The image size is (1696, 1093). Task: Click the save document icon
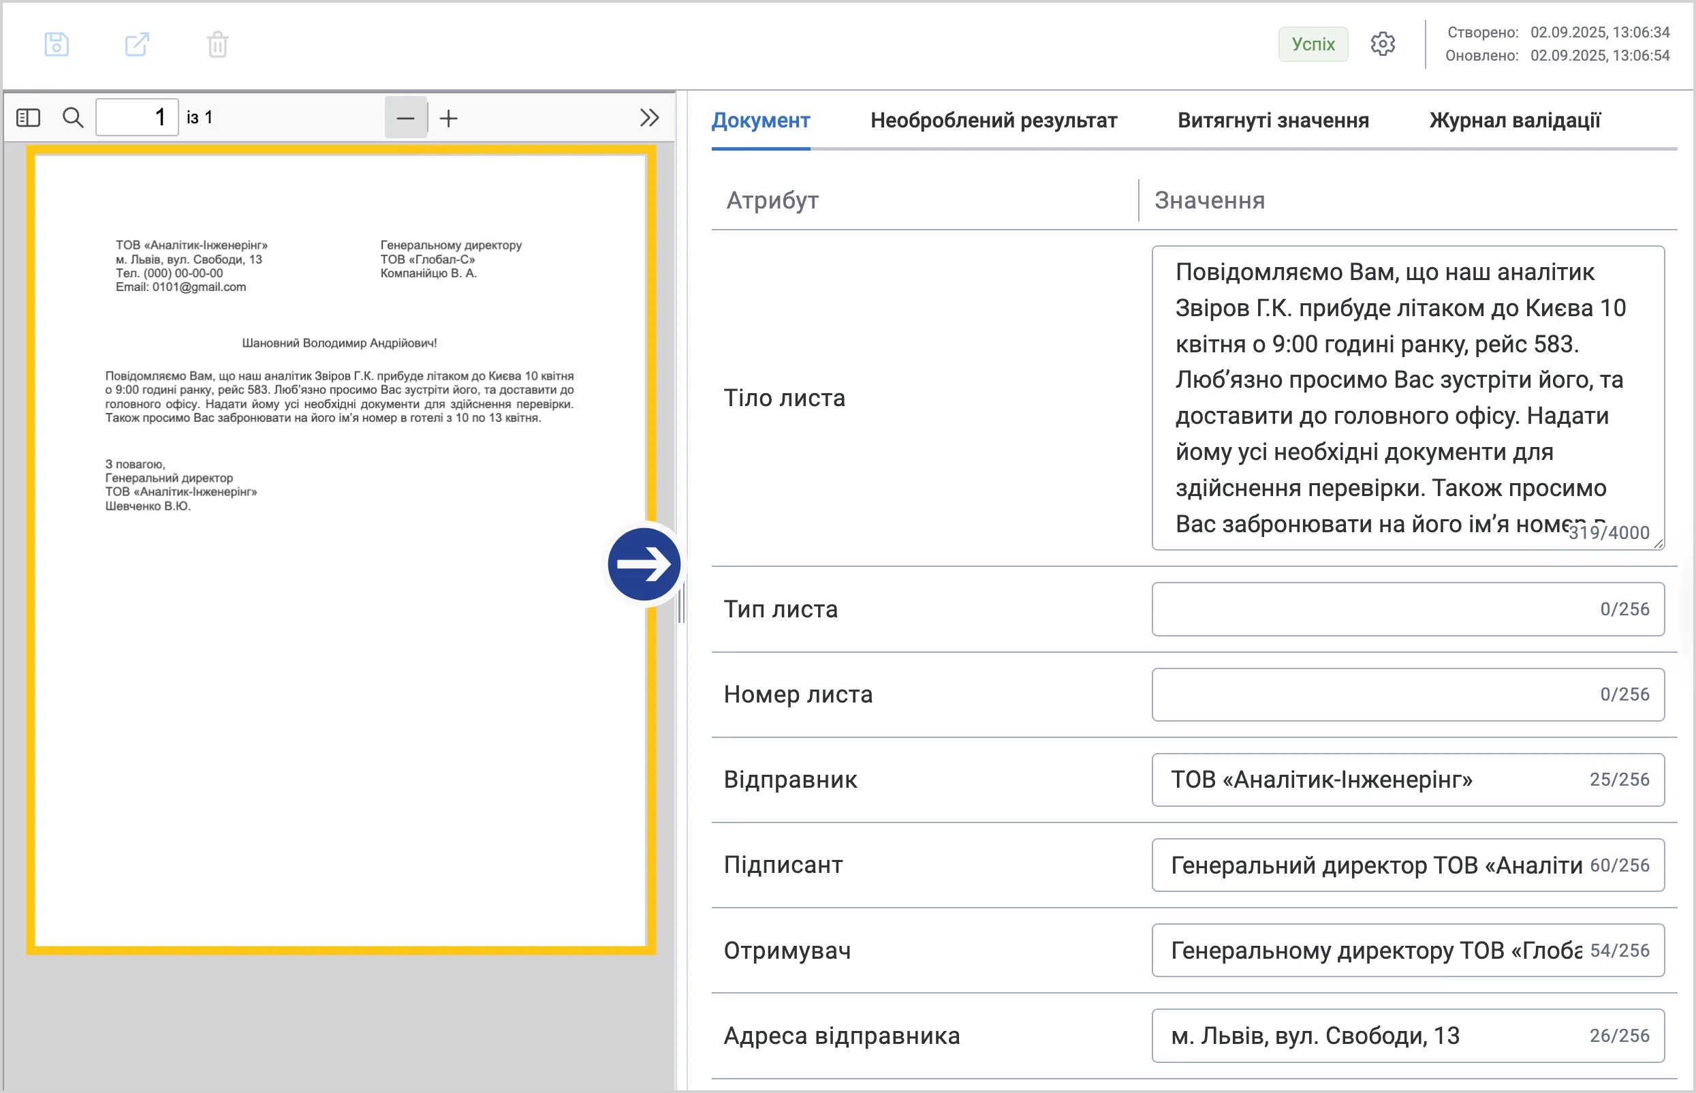(57, 44)
